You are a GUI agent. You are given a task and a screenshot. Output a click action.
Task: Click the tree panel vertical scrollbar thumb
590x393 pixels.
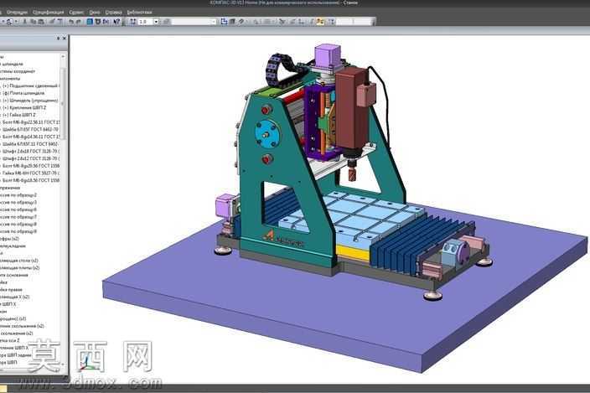pyautogui.click(x=63, y=102)
